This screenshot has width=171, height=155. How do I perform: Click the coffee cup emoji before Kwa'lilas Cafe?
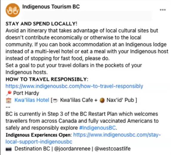[55, 100]
